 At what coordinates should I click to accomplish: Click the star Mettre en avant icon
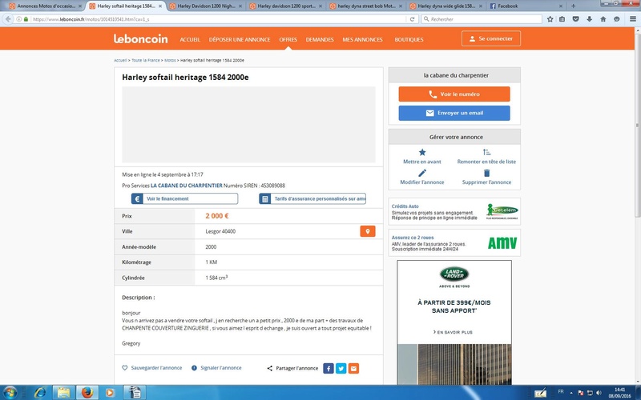(422, 152)
